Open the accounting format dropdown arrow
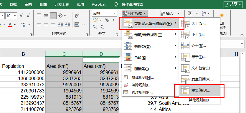 [100, 20]
